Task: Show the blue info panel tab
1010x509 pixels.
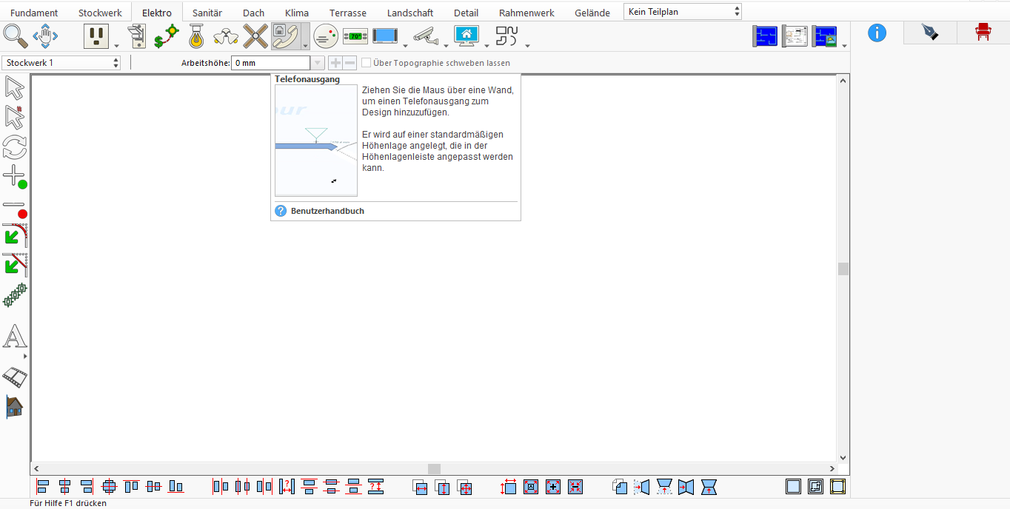Action: coord(877,33)
